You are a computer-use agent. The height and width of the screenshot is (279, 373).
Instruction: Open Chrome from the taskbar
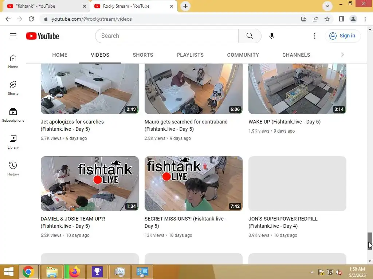28,272
